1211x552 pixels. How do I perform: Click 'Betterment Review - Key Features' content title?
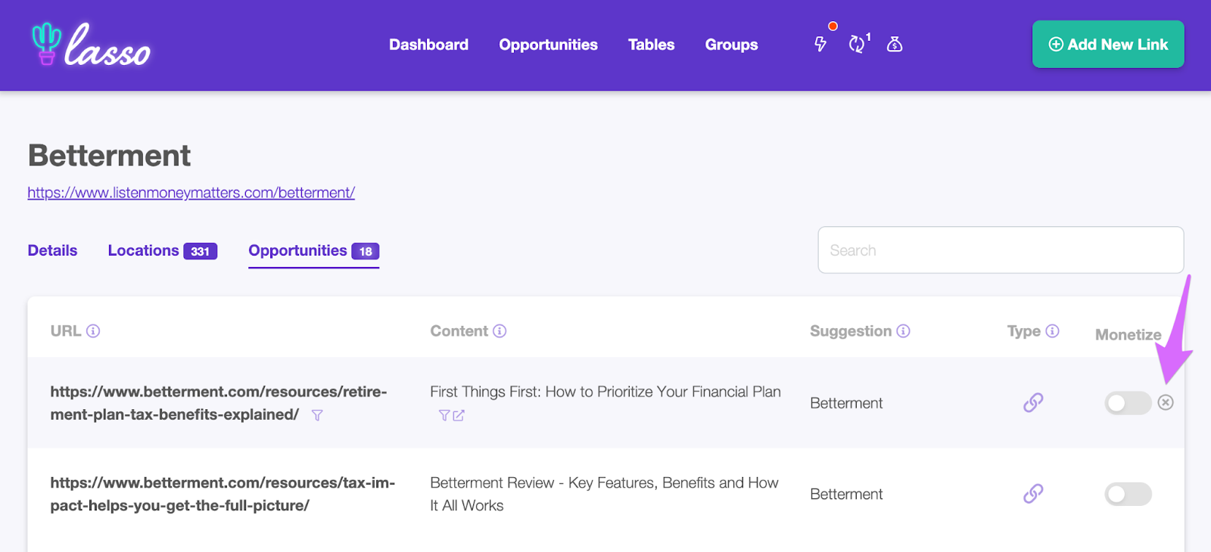pos(604,494)
